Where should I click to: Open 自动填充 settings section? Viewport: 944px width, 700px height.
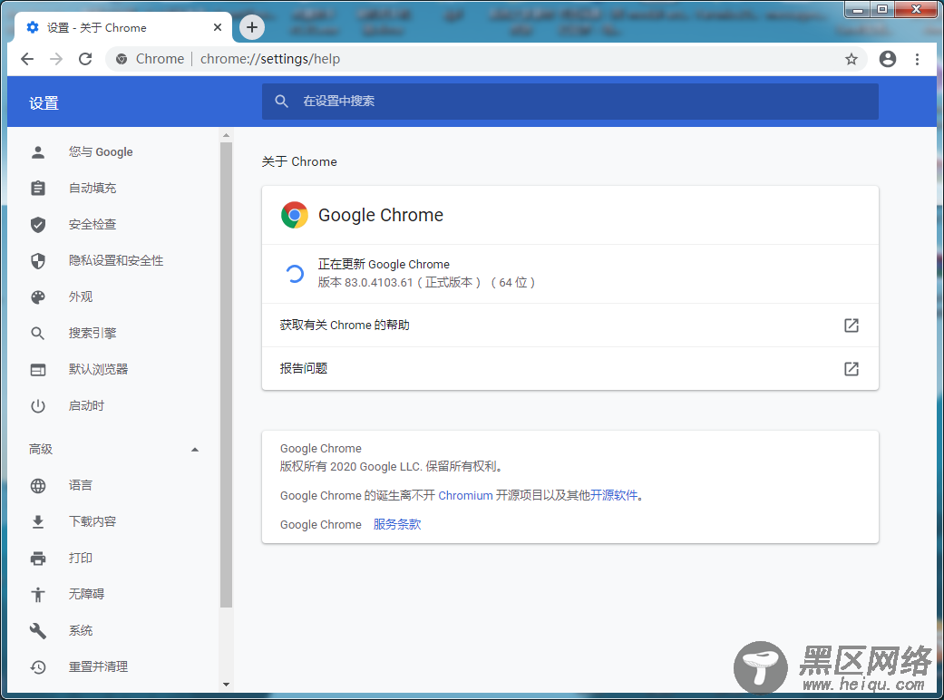click(113, 189)
